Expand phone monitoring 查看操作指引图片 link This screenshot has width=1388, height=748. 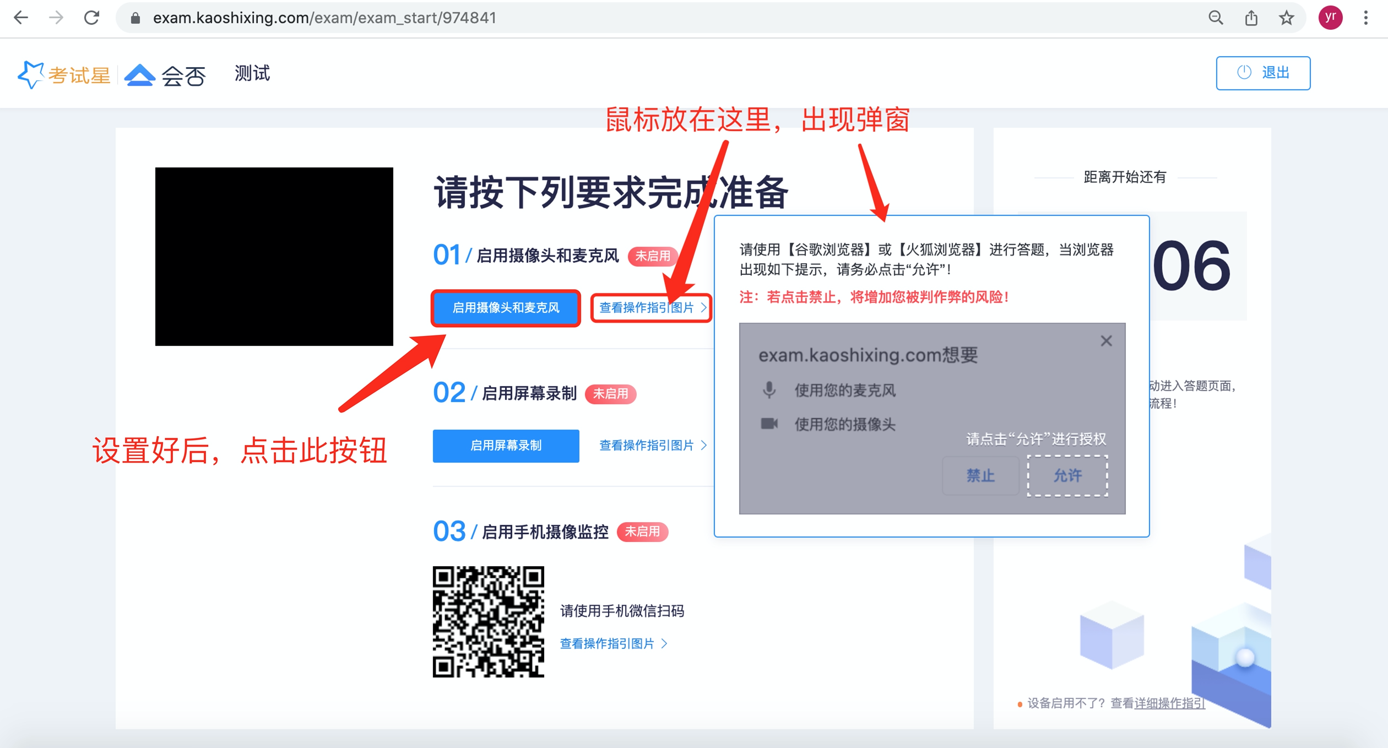click(x=613, y=643)
